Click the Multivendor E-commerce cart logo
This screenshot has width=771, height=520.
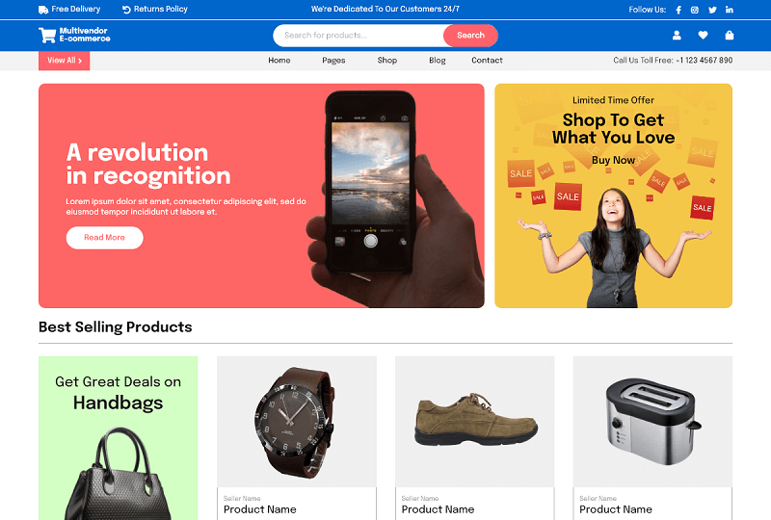coord(74,35)
